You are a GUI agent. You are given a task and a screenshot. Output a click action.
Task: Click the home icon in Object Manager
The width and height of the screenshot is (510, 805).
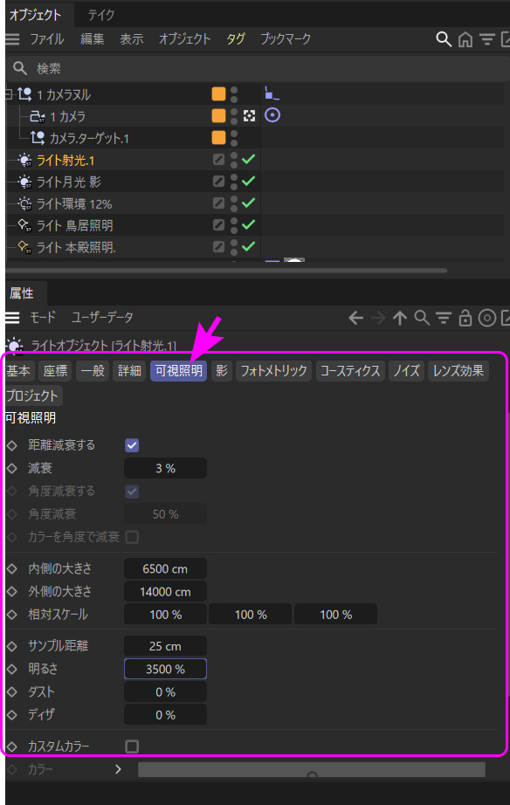click(465, 39)
